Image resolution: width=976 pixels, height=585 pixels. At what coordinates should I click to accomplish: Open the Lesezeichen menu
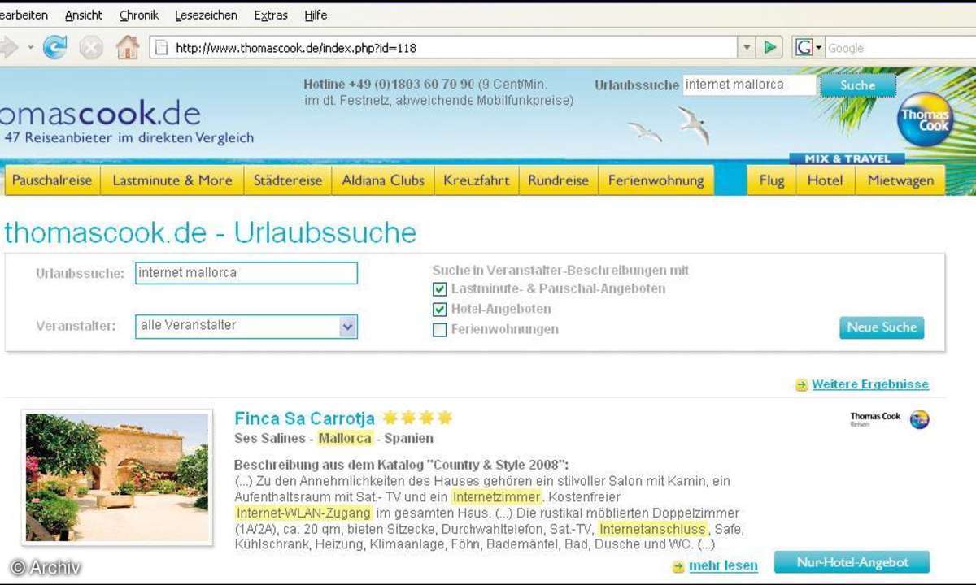point(207,15)
